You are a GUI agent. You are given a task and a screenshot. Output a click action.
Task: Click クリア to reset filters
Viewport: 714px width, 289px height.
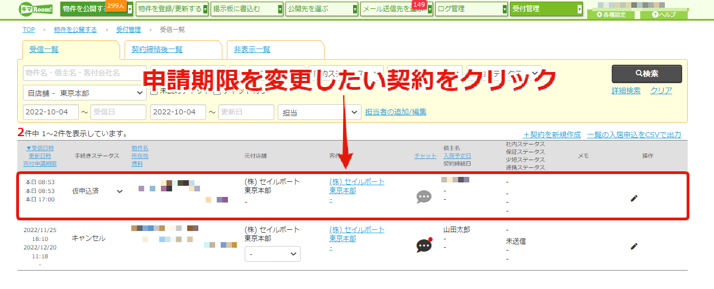point(661,90)
